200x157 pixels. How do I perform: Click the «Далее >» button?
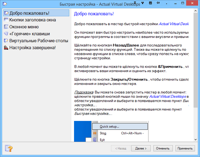[141, 148]
